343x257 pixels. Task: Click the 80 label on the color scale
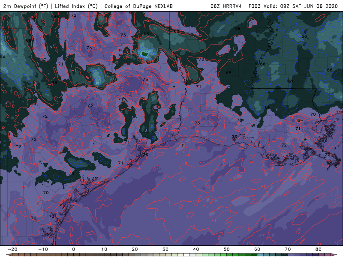pyautogui.click(x=319, y=249)
